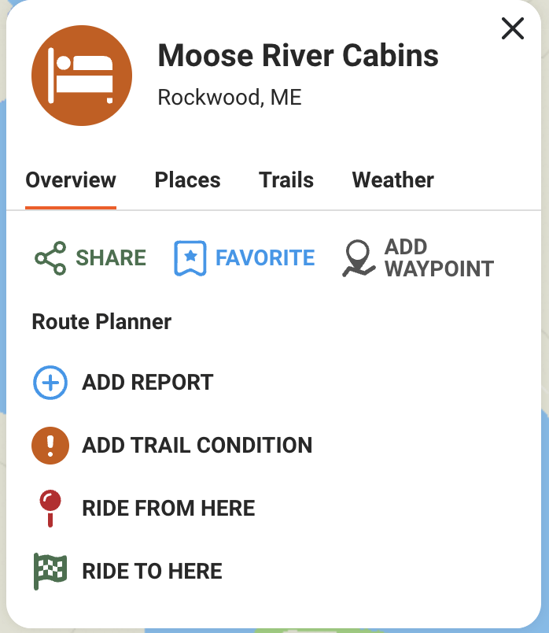
Task: Click the orange exclamation trail condition icon
Action: pyautogui.click(x=50, y=445)
